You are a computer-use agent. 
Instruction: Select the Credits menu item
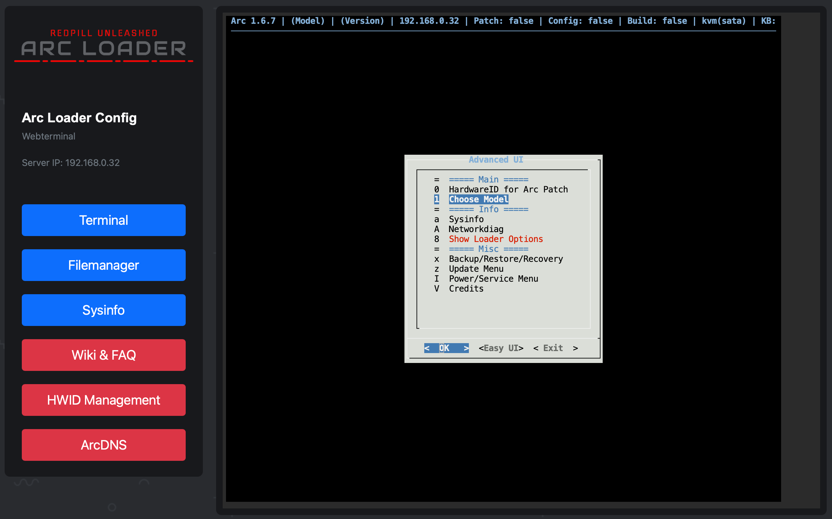(x=466, y=289)
